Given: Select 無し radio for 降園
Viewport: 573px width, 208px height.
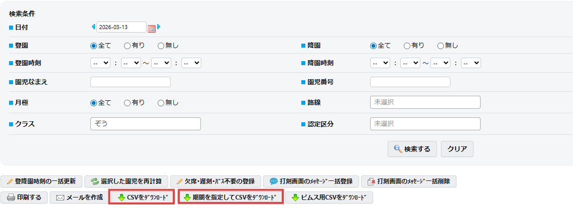Looking at the screenshot, I should coord(440,46).
